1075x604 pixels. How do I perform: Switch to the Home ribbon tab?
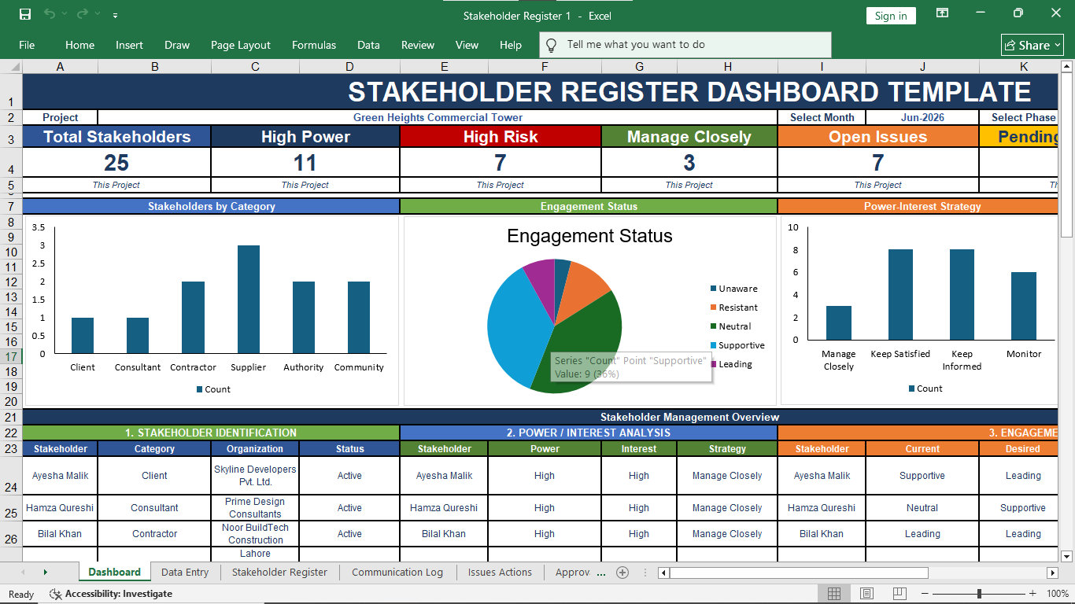pos(79,45)
